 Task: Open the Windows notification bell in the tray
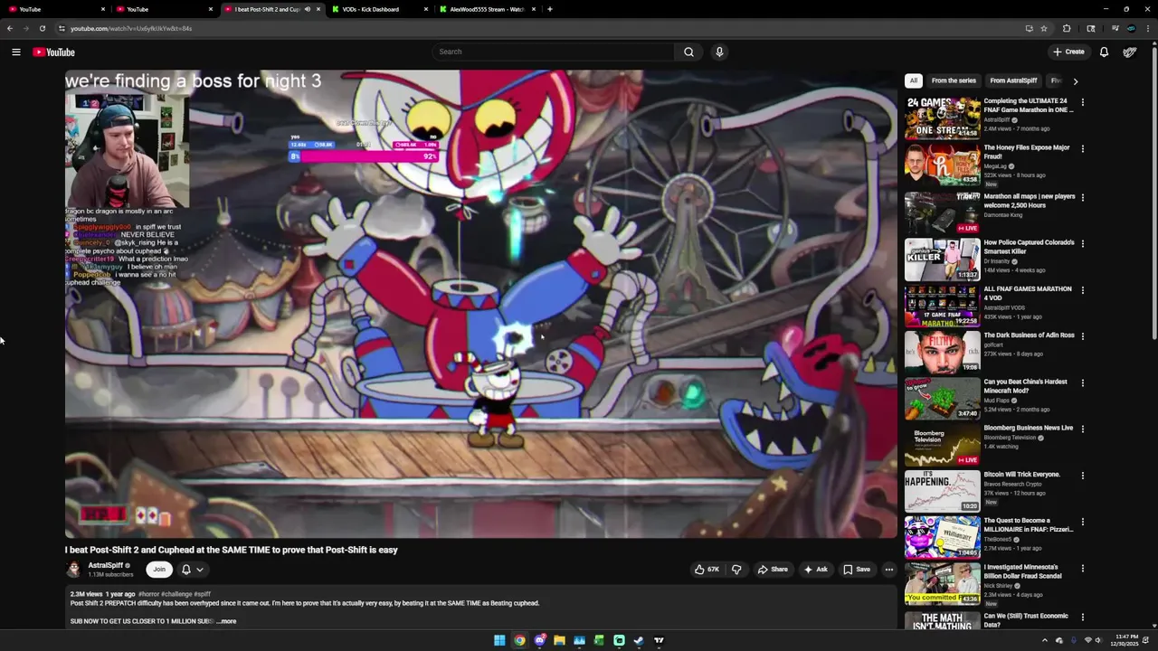(x=1147, y=640)
